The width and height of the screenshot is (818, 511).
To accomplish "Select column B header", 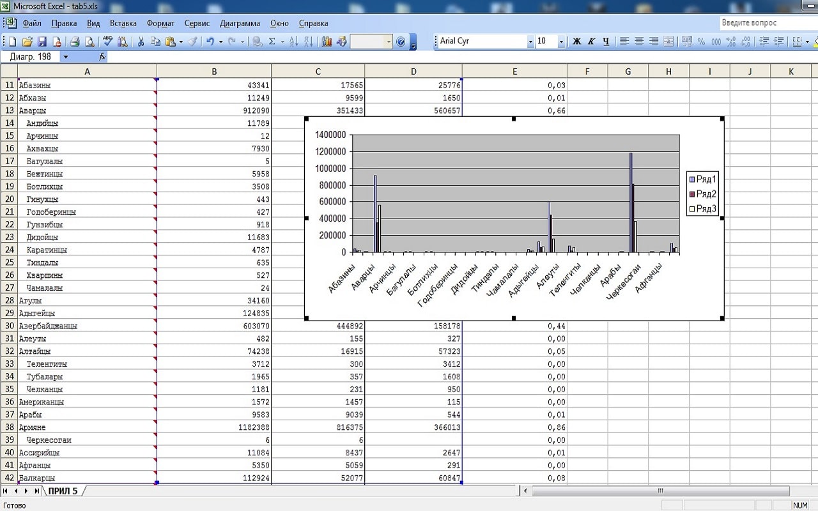I will coord(214,72).
